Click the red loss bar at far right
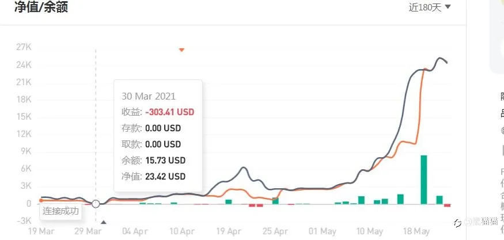Viewport: 504px width, 240px height. 447,205
